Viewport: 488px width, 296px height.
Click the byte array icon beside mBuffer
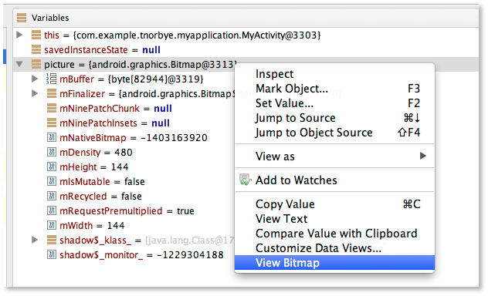click(x=52, y=79)
